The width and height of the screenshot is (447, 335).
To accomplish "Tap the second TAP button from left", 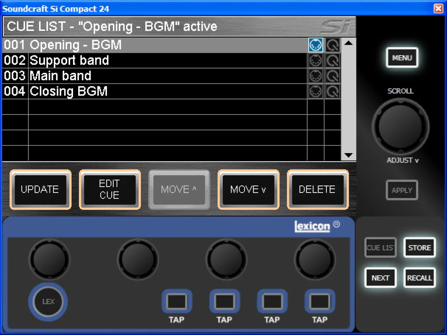I will coord(224,301).
